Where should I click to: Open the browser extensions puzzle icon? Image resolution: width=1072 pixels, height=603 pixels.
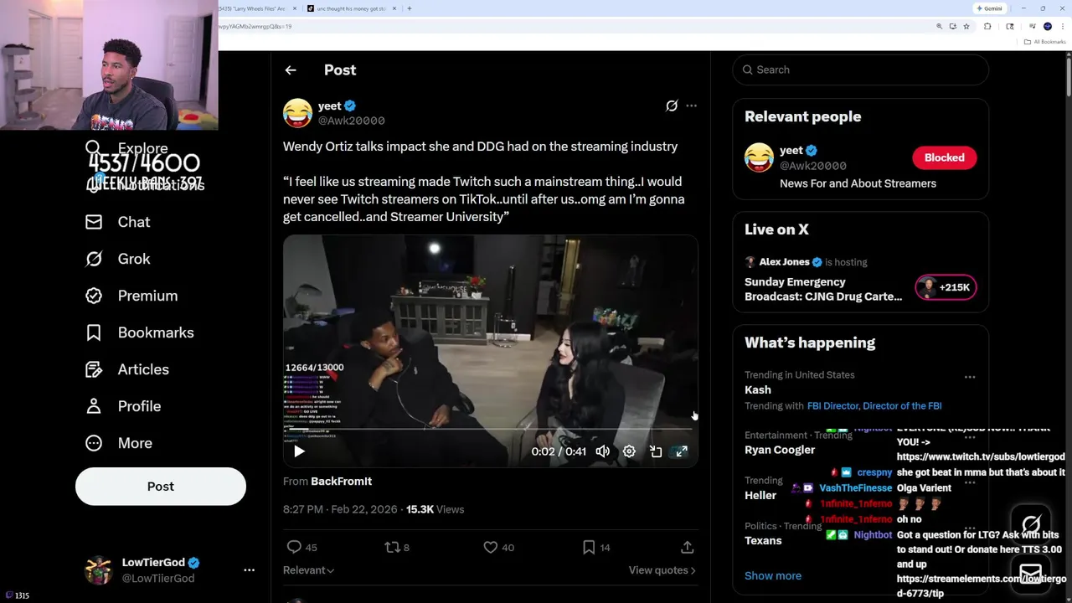(x=987, y=26)
